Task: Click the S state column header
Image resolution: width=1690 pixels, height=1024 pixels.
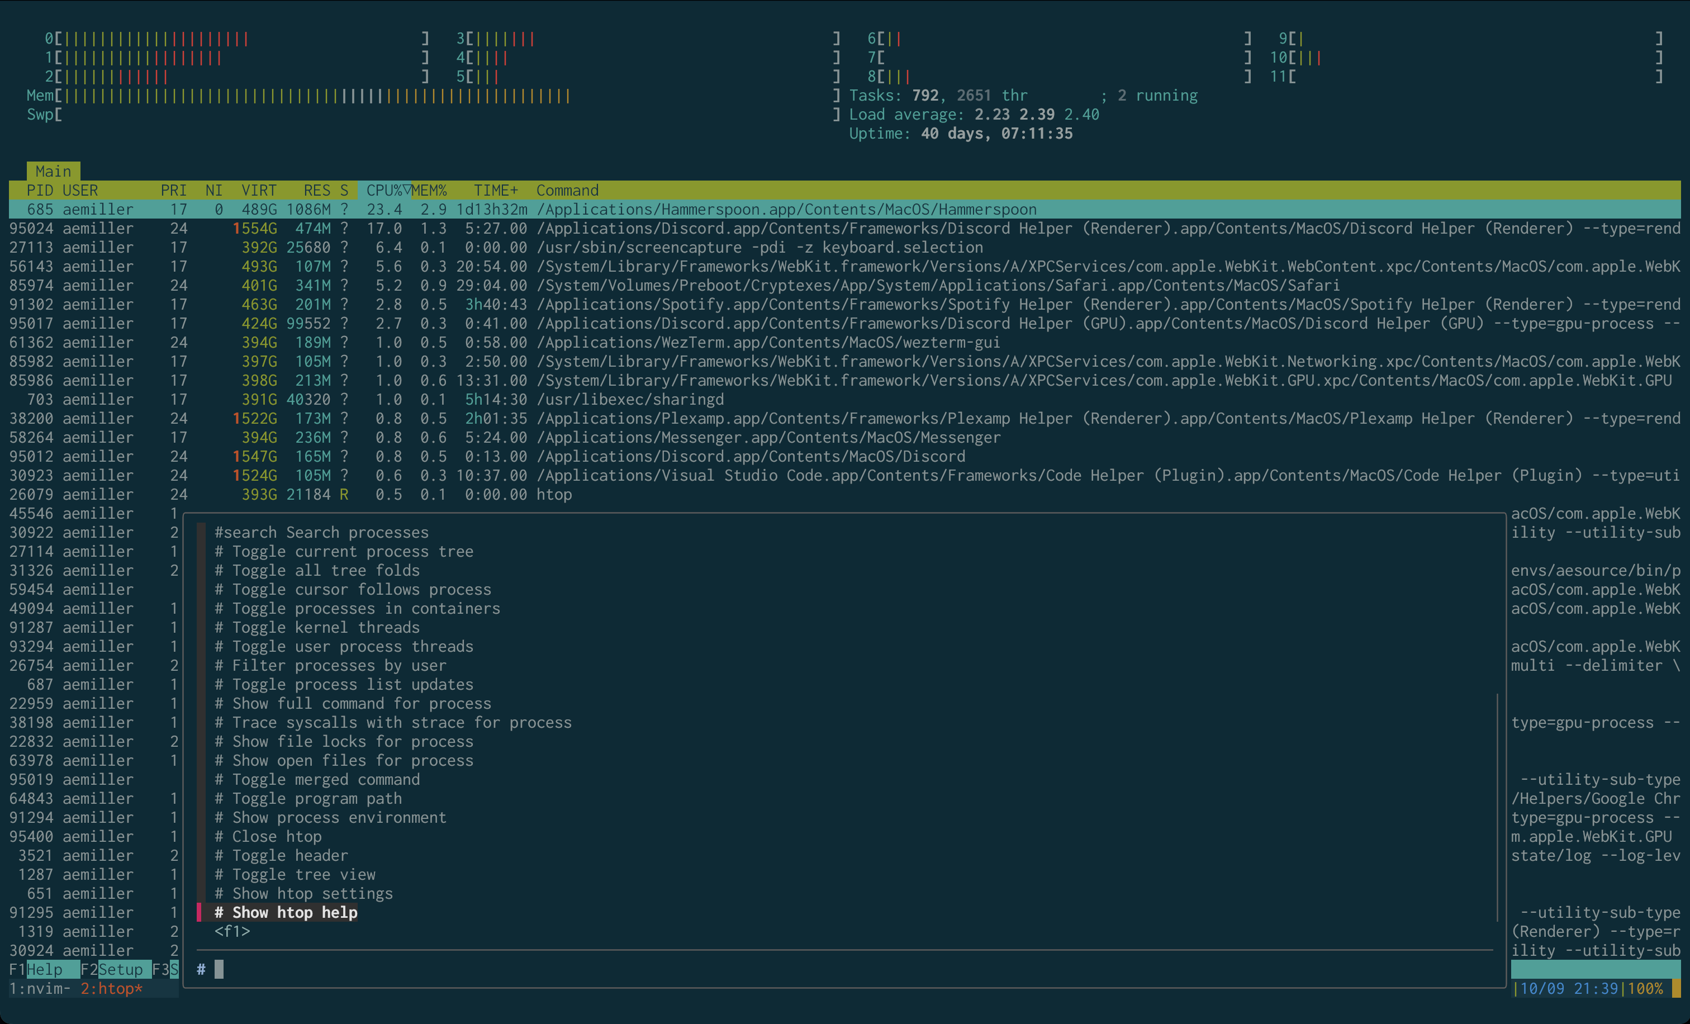Action: [x=344, y=190]
